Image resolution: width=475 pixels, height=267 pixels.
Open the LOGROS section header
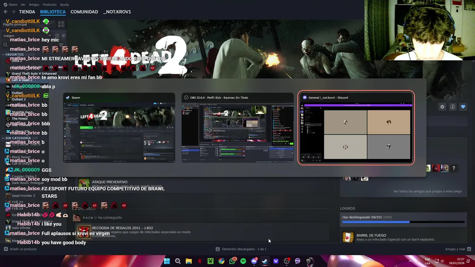[347, 208]
